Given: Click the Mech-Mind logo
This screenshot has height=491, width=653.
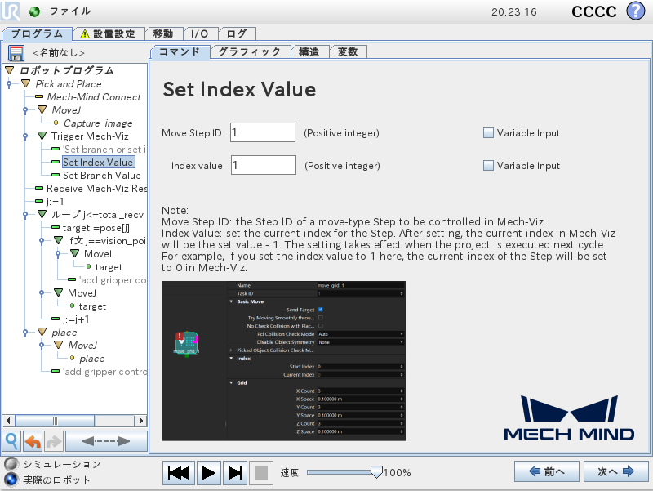Looking at the screenshot, I should 569,418.
